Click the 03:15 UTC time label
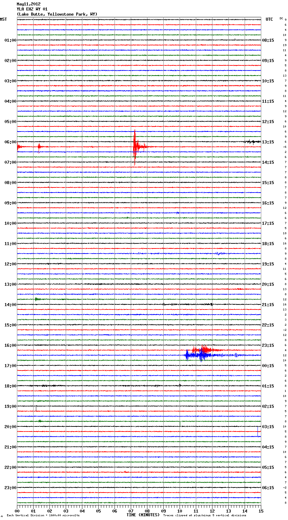 click(268, 426)
